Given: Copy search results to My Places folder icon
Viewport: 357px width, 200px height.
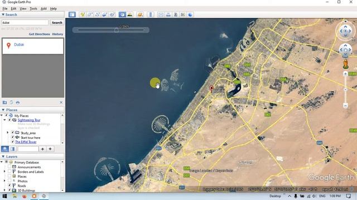Looking at the screenshot, I should coord(4,102).
